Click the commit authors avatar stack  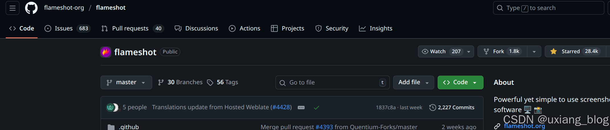(113, 108)
